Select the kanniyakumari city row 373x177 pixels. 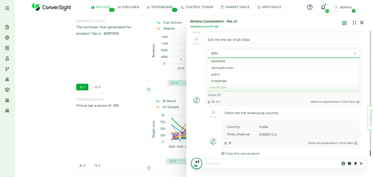click(x=283, y=68)
